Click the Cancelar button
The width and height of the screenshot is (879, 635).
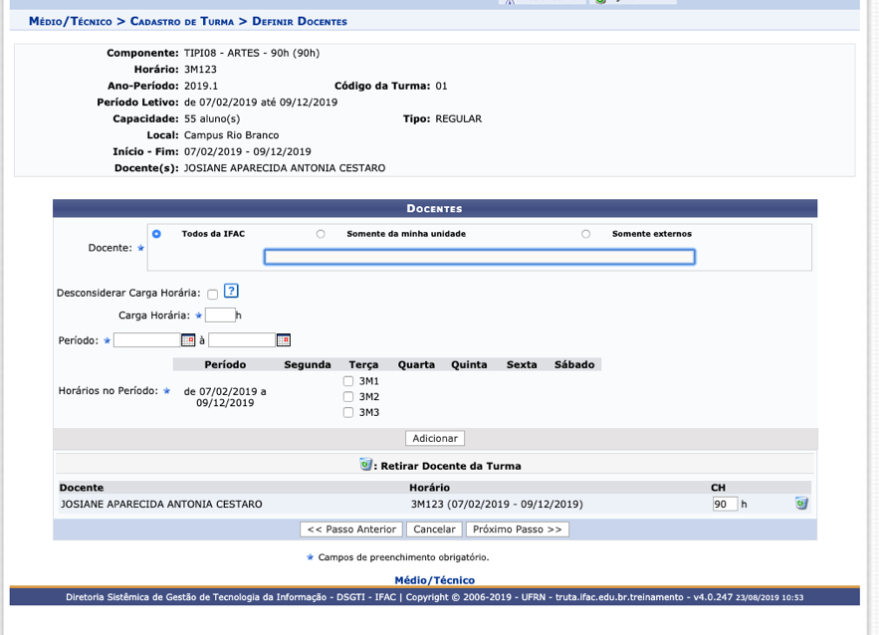point(434,529)
